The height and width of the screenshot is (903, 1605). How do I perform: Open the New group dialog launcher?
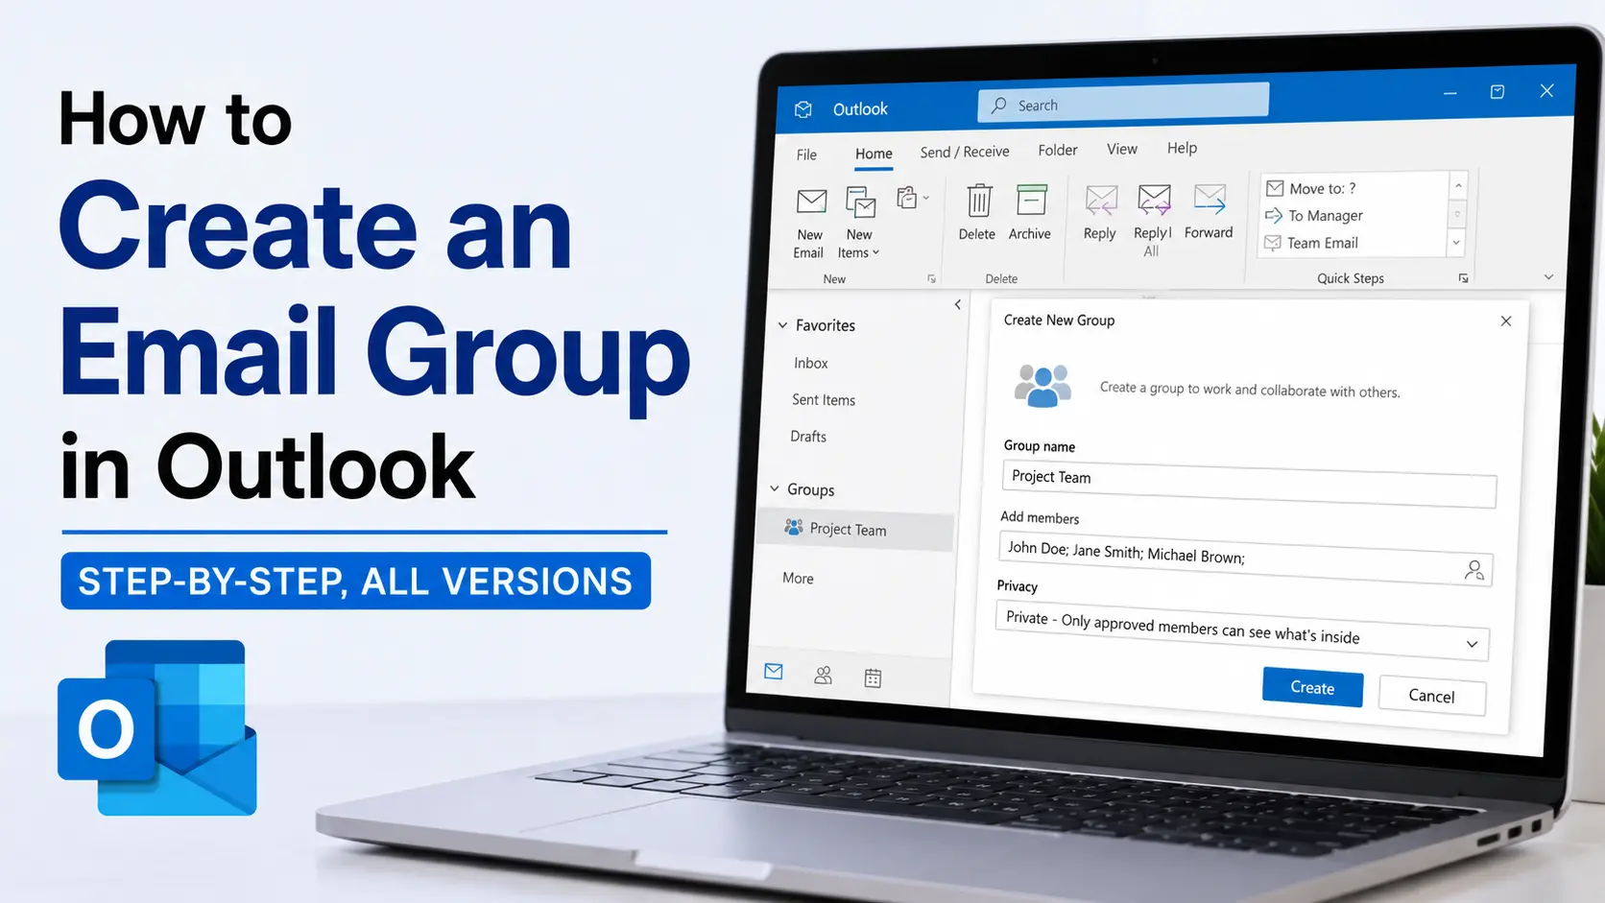click(x=931, y=279)
